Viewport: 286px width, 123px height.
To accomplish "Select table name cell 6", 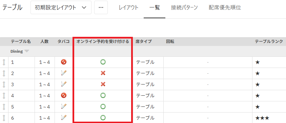I will point(22,118).
